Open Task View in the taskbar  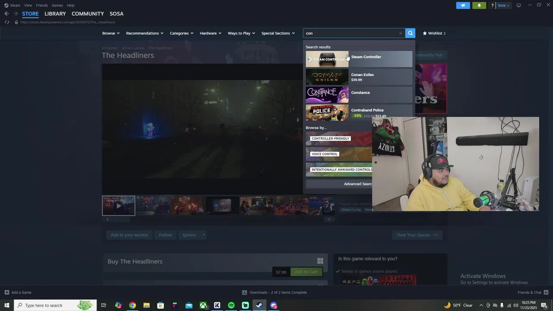click(104, 305)
